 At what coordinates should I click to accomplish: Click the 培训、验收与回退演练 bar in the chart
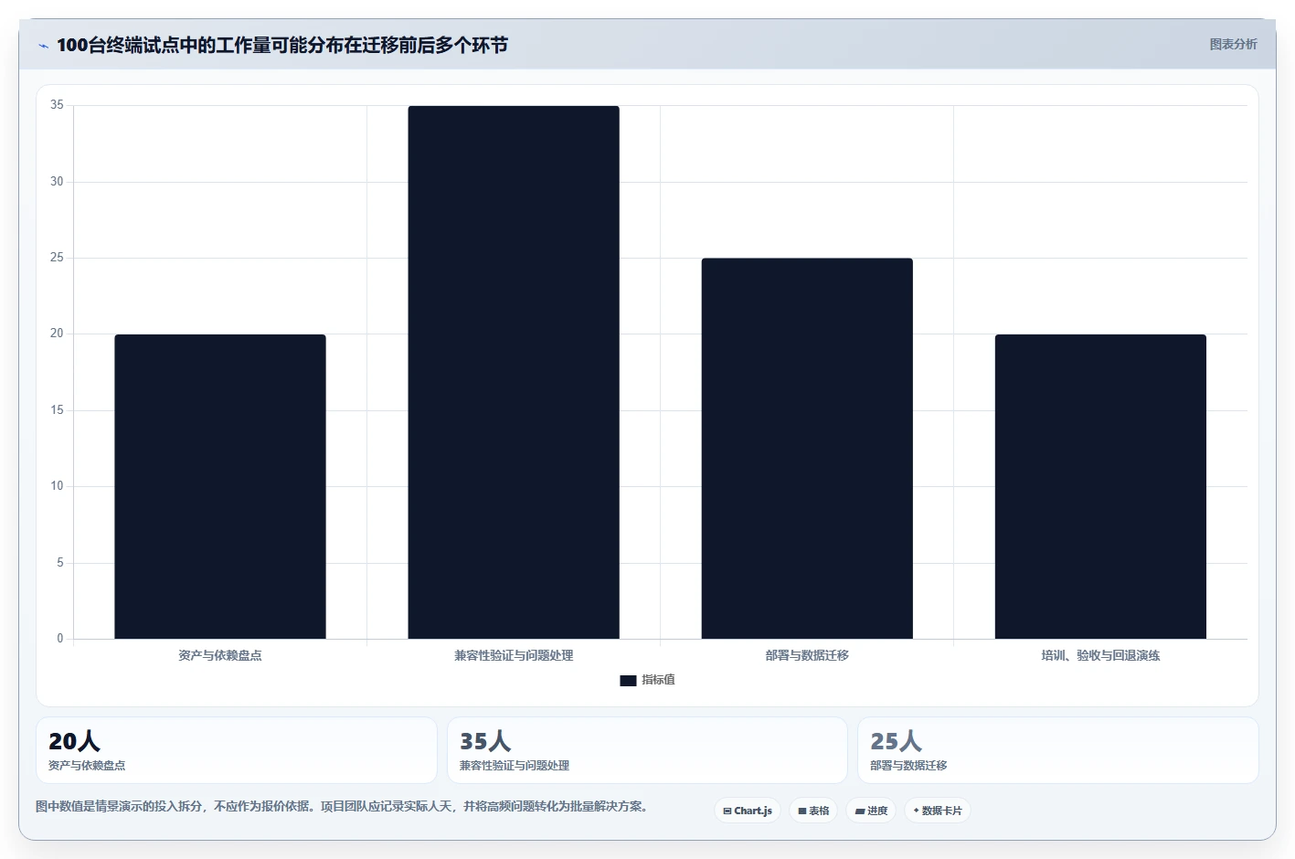tap(1100, 486)
